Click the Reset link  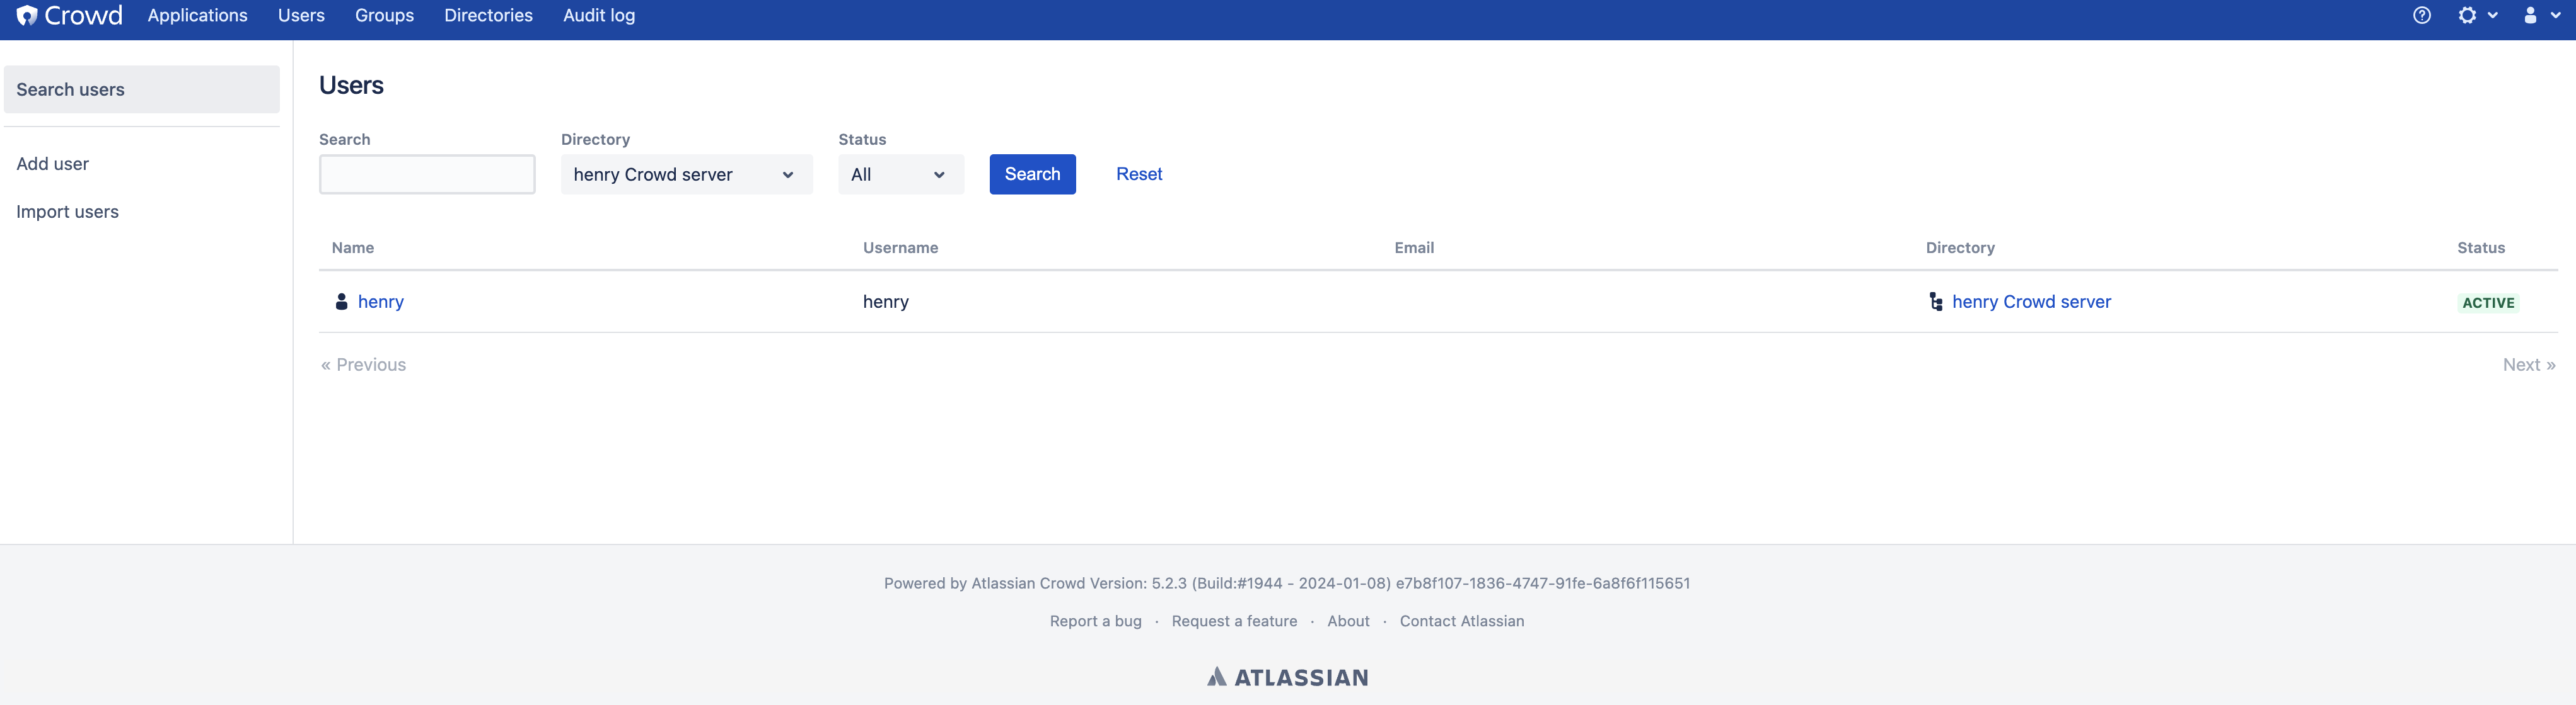tap(1138, 174)
